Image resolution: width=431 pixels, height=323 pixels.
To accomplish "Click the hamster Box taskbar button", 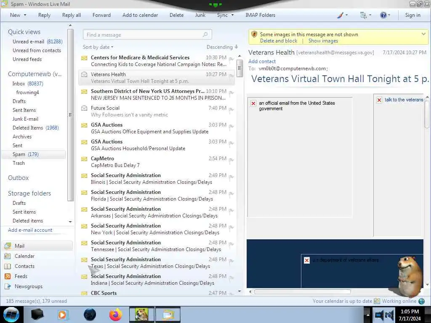I will [142, 315].
